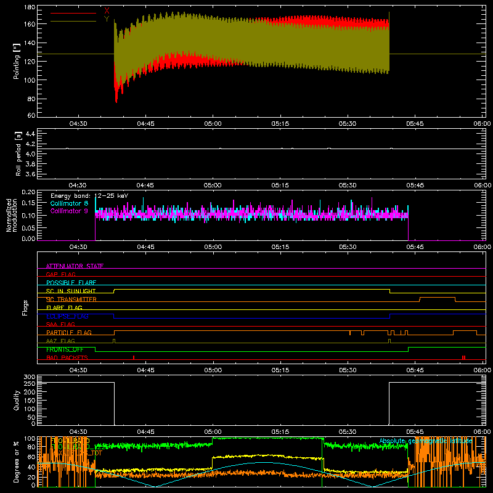Image resolution: width=493 pixels, height=493 pixels.
Task: Click the 0.20 value on modulation axis
Action: [28, 192]
